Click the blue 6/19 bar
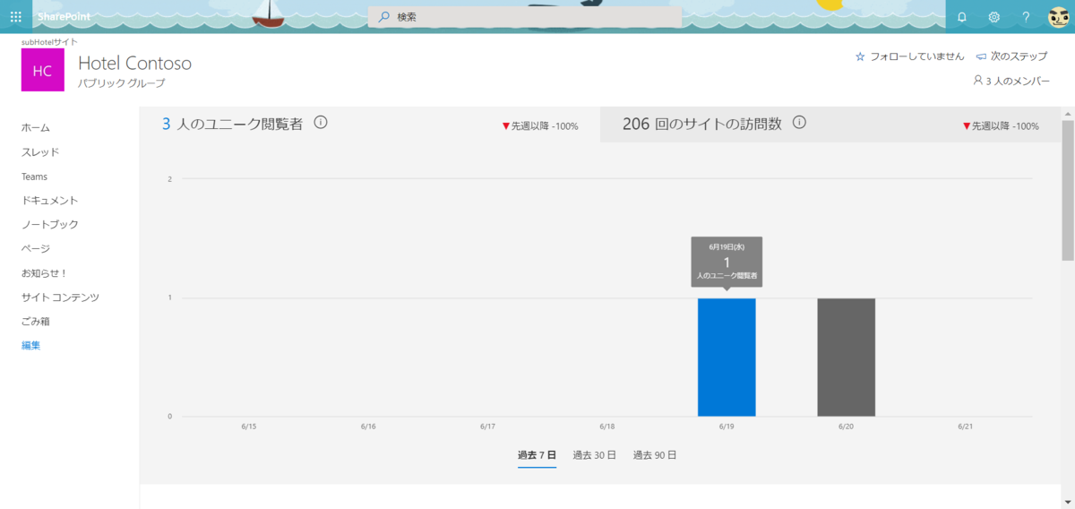The width and height of the screenshot is (1075, 509). (727, 358)
